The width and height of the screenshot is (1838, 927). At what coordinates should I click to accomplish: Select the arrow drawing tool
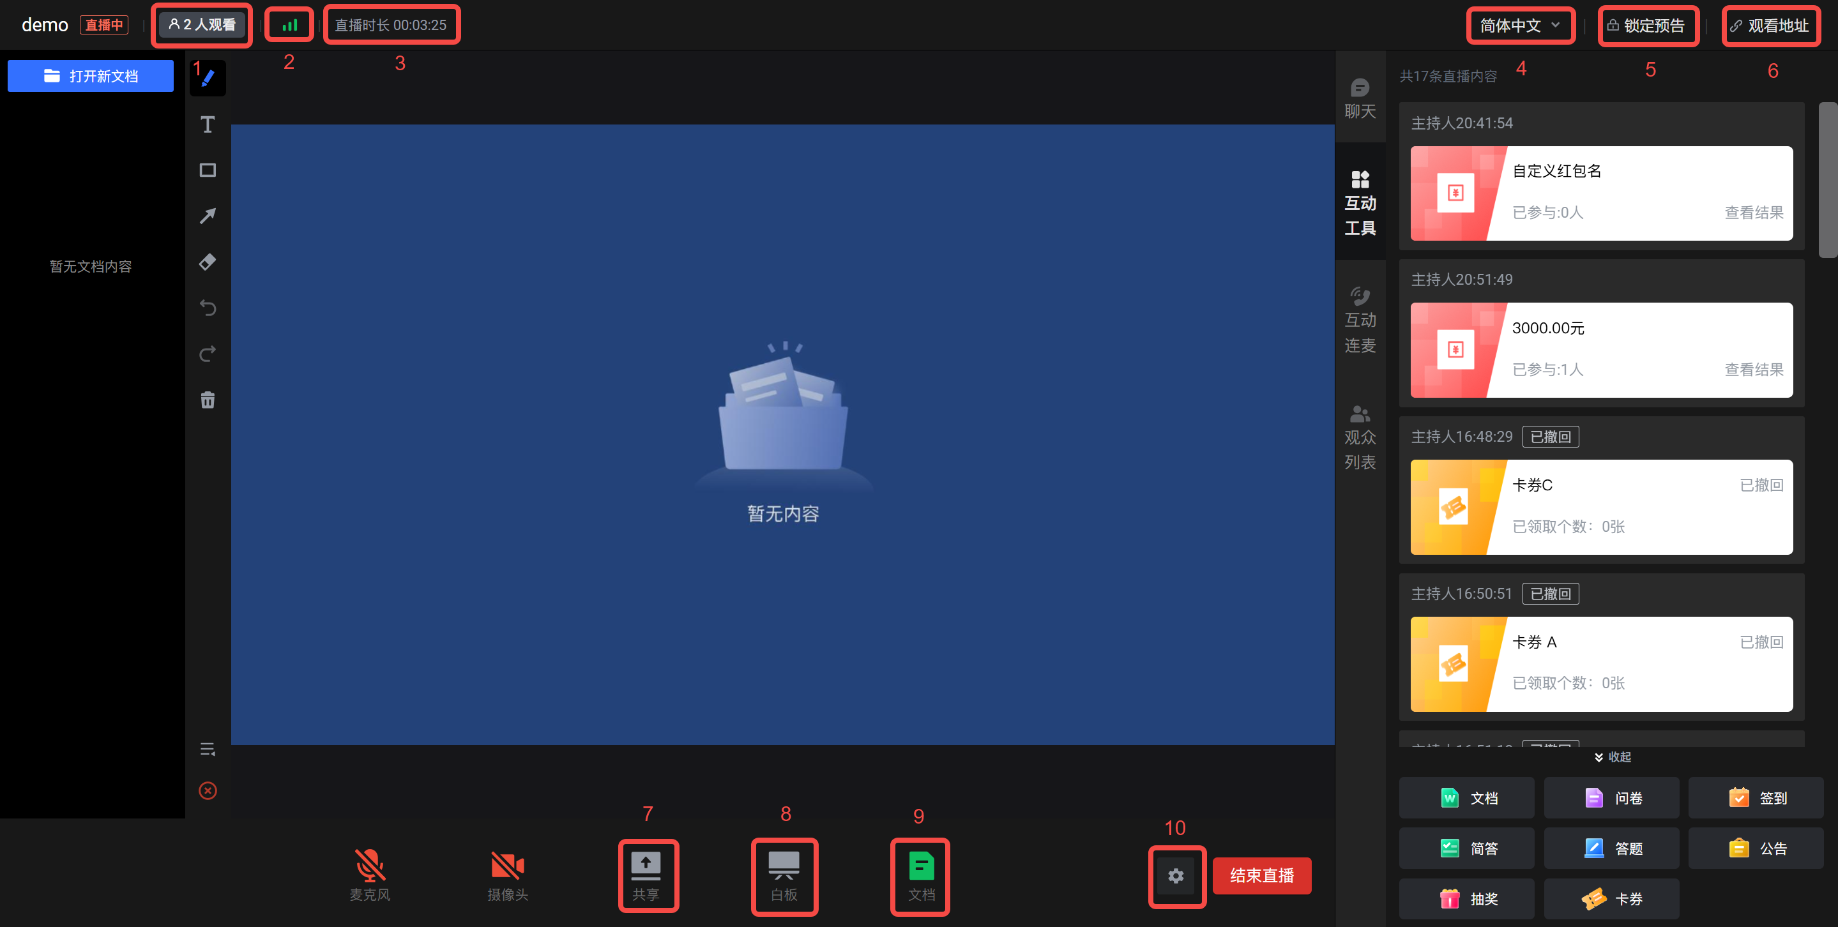(x=208, y=216)
